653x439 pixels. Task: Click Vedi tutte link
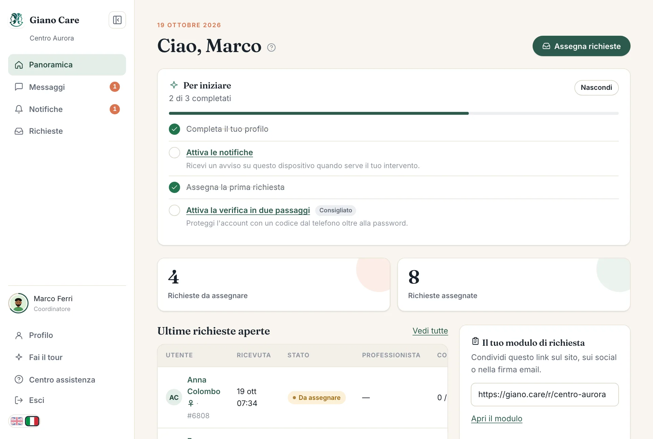430,331
